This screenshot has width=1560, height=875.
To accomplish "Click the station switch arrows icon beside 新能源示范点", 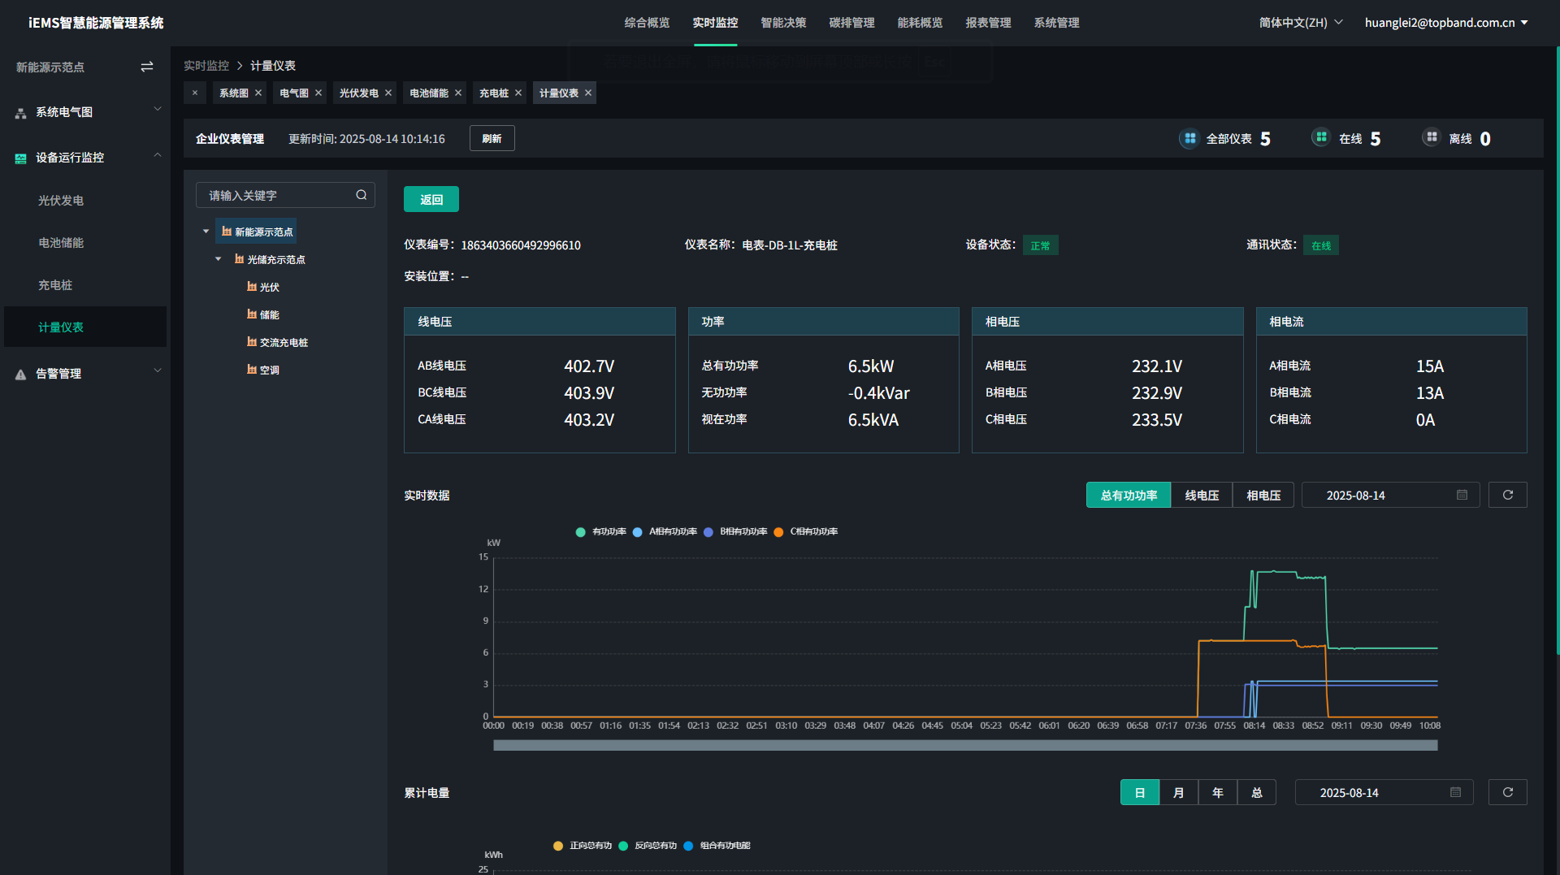I will 147,66.
